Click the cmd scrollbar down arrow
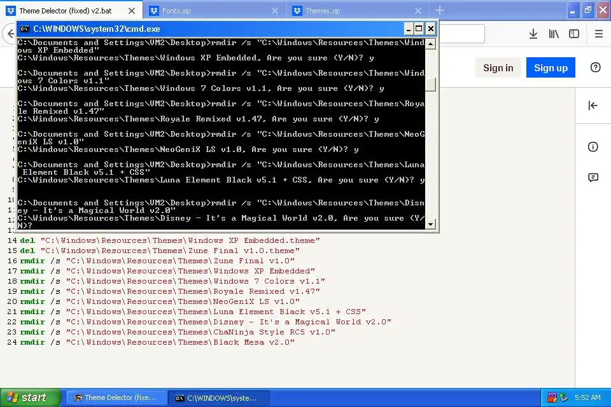The image size is (611, 407). click(x=430, y=224)
